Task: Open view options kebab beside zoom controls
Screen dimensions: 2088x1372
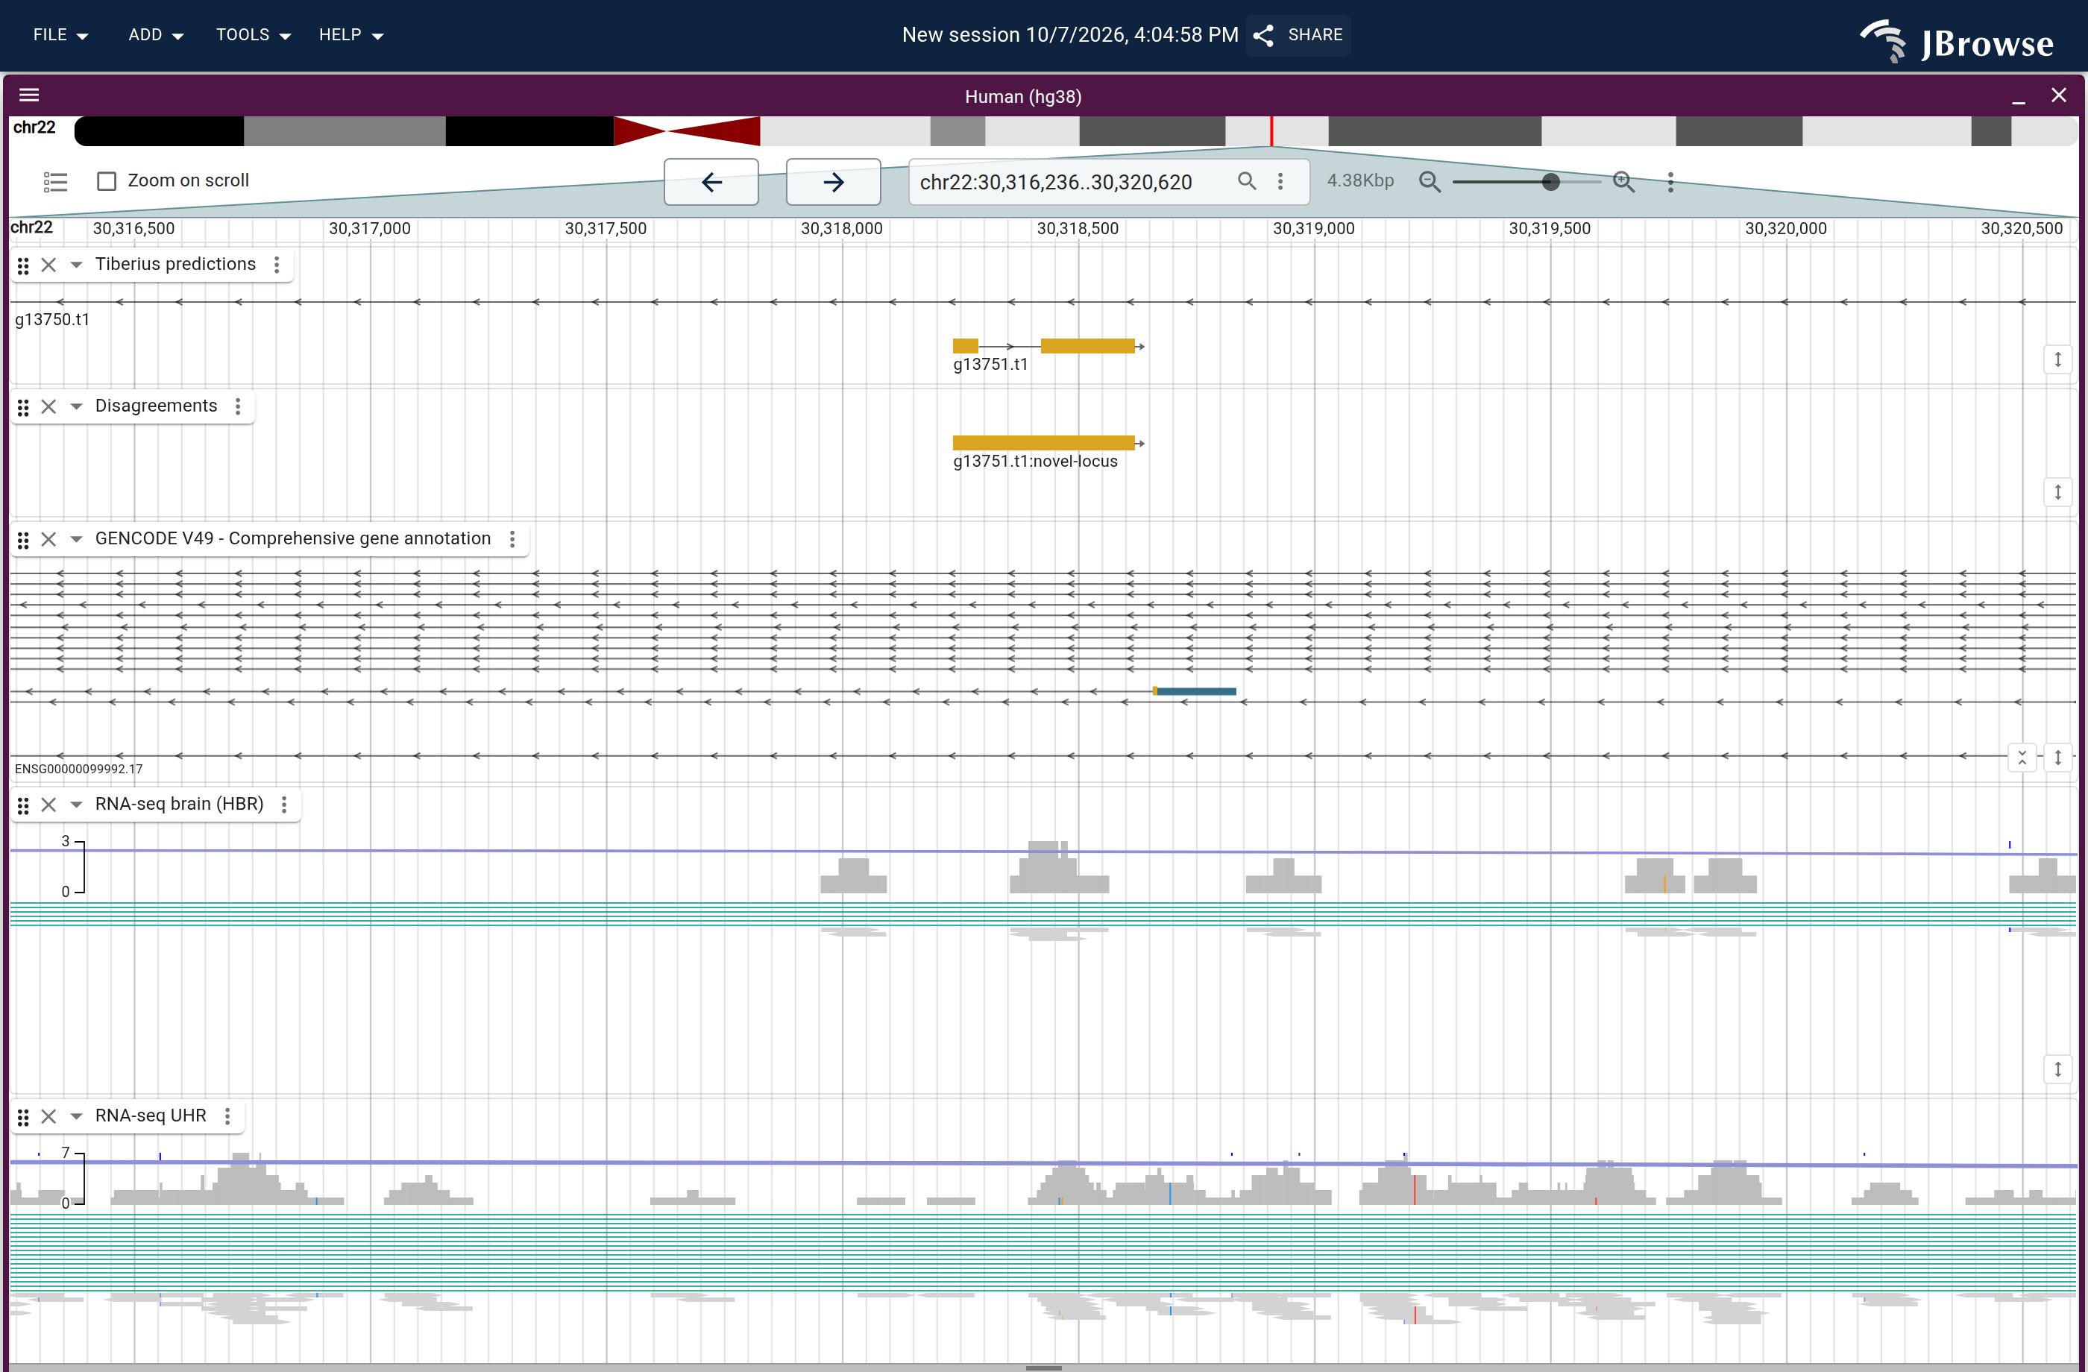Action: point(1670,182)
